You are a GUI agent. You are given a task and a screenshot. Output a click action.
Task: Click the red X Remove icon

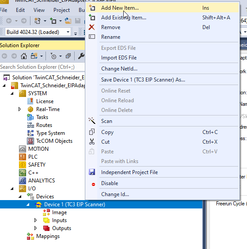coord(92,27)
